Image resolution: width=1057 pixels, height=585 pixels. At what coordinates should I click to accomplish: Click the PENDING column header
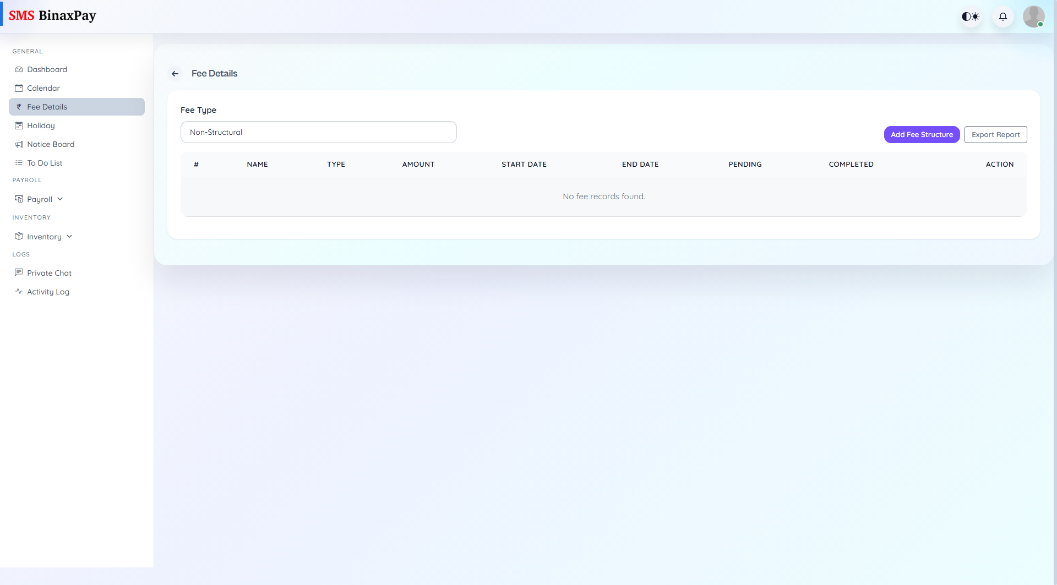coord(745,164)
